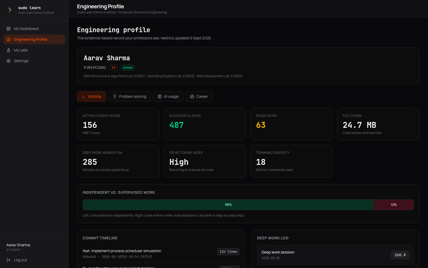
Task: Switch to the AI usage tab
Action: (168, 96)
